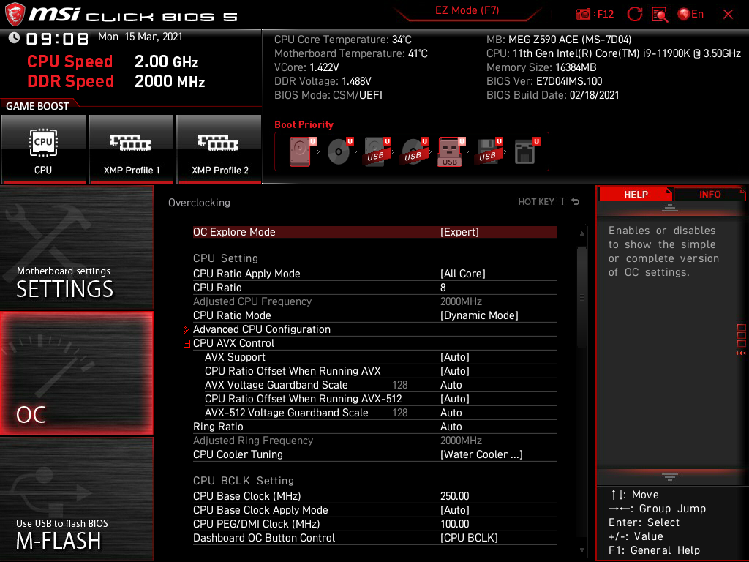Click the date Mon 15 Mar, 2021
This screenshot has height=562, width=749.
pos(140,37)
